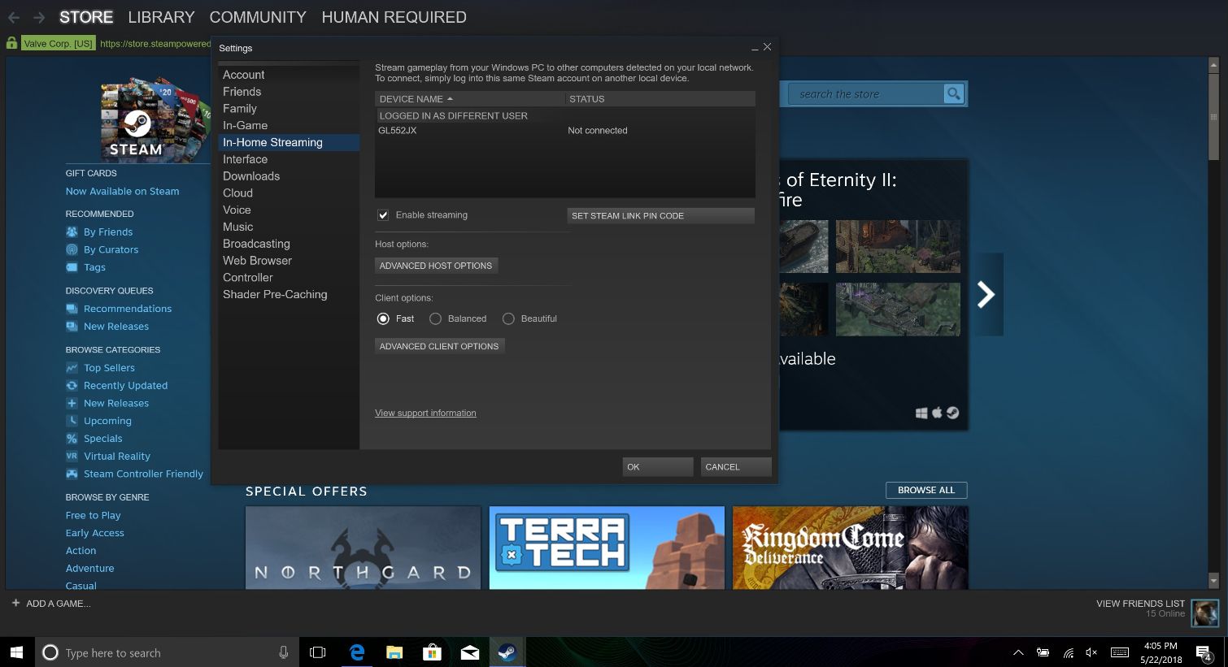The width and height of the screenshot is (1228, 667).
Task: Select the Beautiful client option
Action: pos(508,318)
